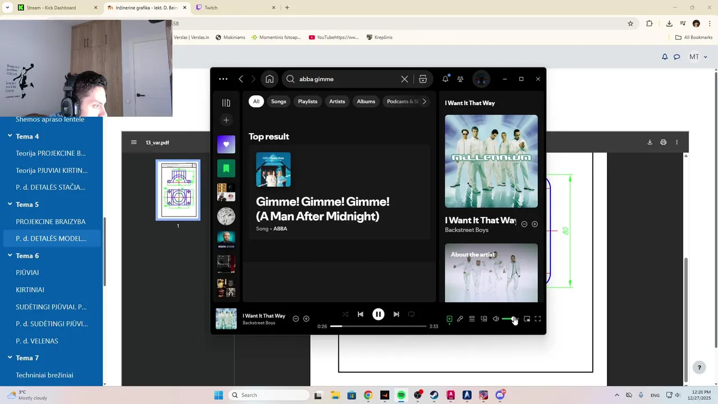
Task: Skip to previous track
Action: coord(361,314)
